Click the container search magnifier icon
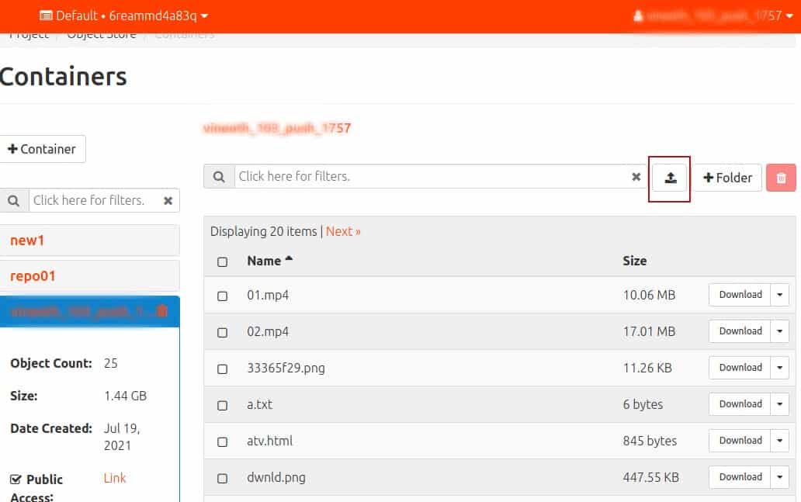Image resolution: width=801 pixels, height=502 pixels. click(14, 201)
